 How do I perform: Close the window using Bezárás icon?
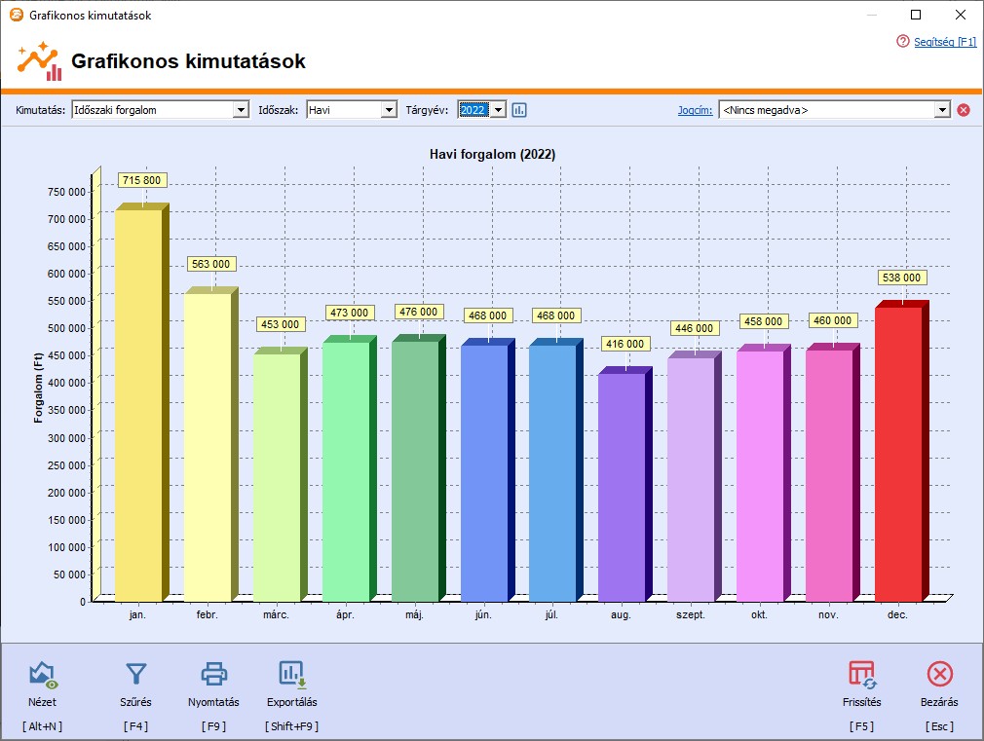pyautogui.click(x=939, y=674)
